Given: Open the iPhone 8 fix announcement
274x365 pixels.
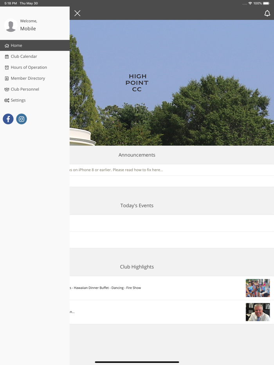Looking at the screenshot, I should pyautogui.click(x=171, y=170).
